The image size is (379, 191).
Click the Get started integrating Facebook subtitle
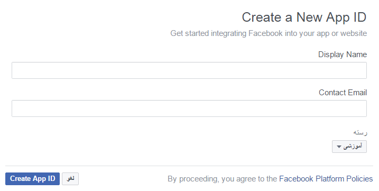(x=269, y=33)
